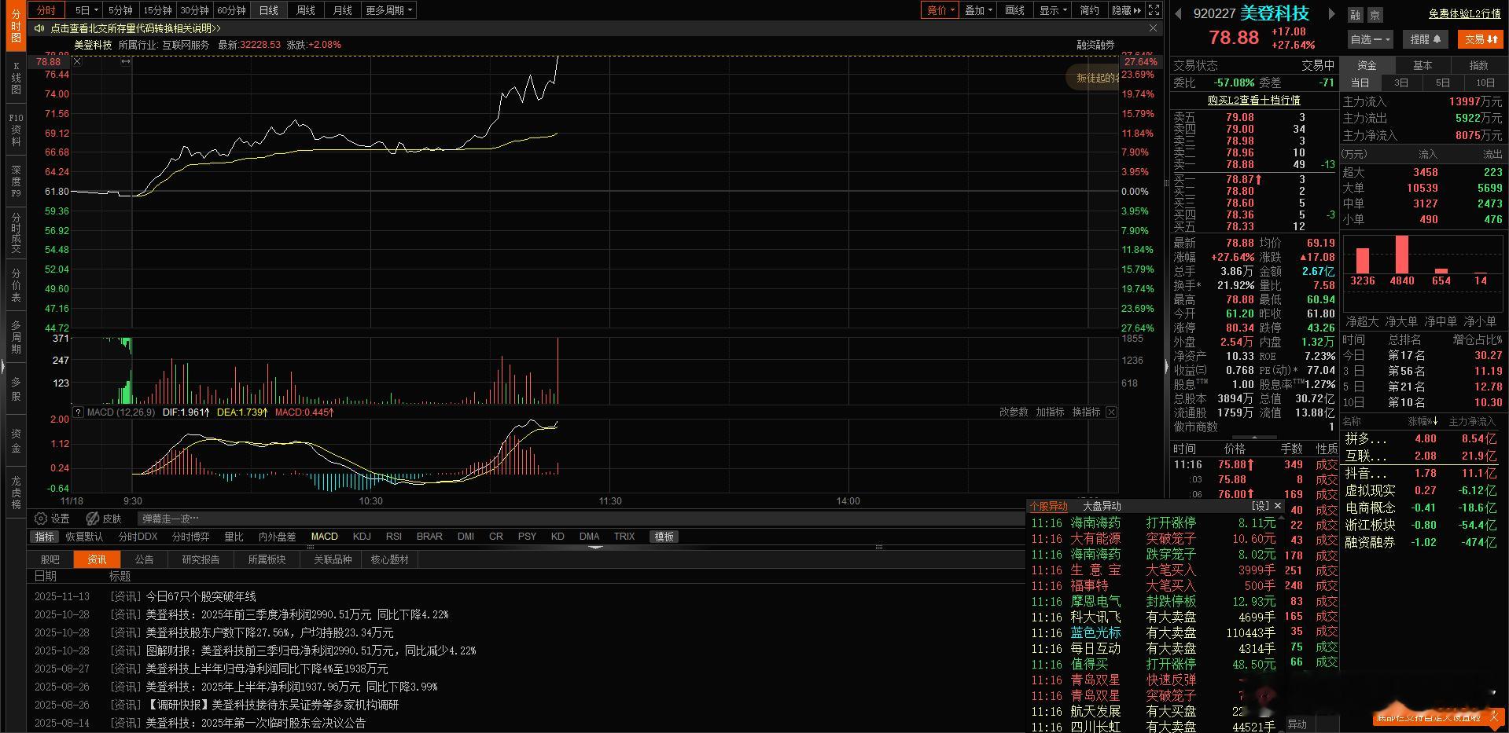
Task: Click the 点击查看北交所存量代码转换相关说明 notice
Action: tap(135, 28)
